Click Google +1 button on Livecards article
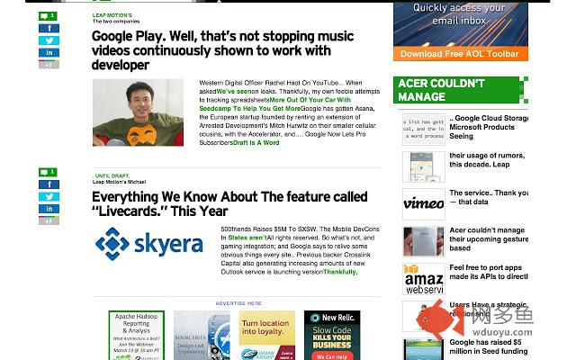Screen dimensions: 576x360 (x=49, y=220)
